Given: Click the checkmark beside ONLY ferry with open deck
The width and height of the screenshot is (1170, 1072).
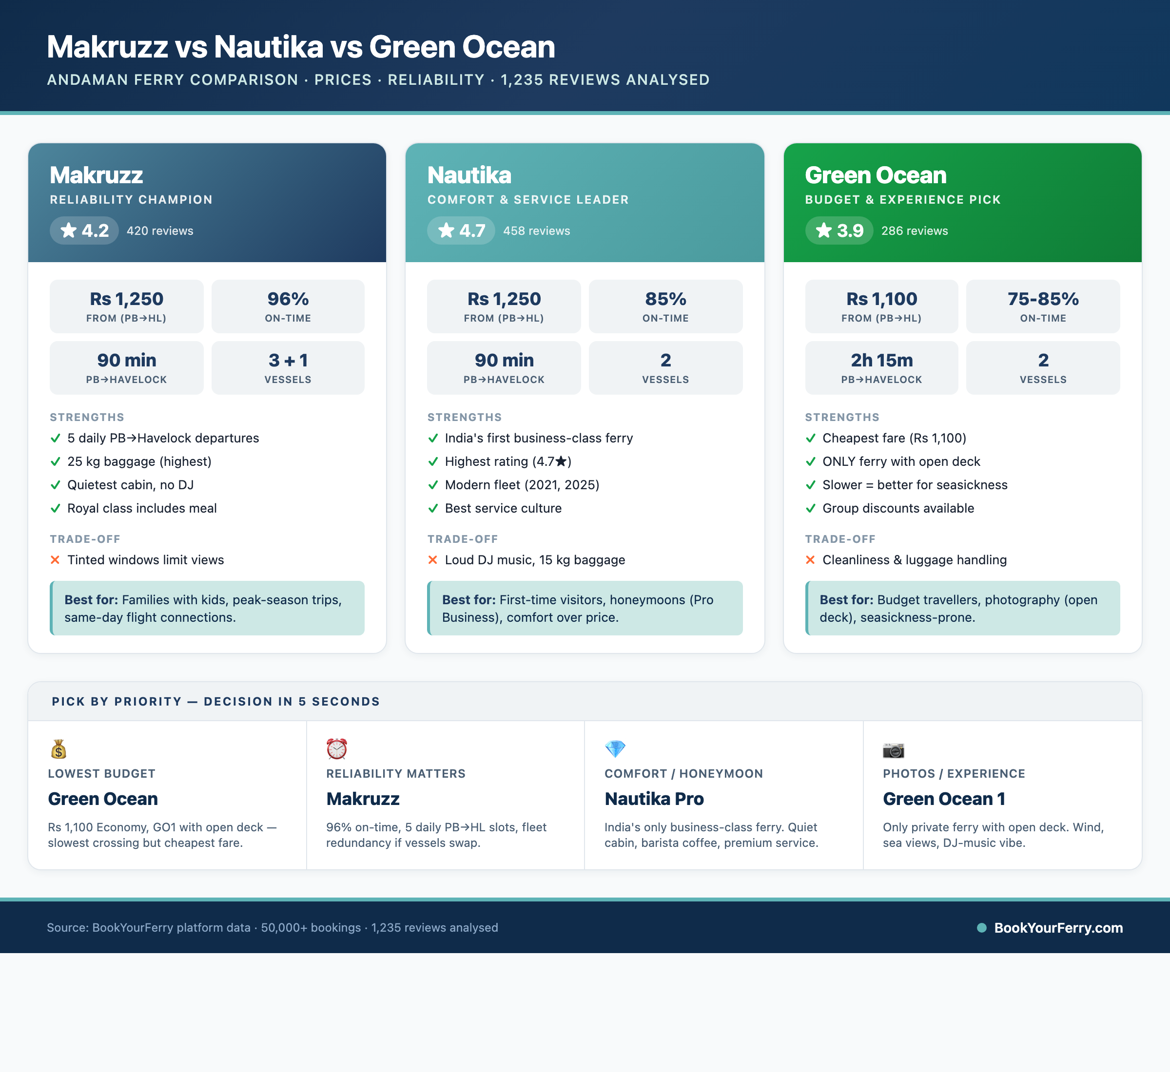Looking at the screenshot, I should pyautogui.click(x=810, y=462).
